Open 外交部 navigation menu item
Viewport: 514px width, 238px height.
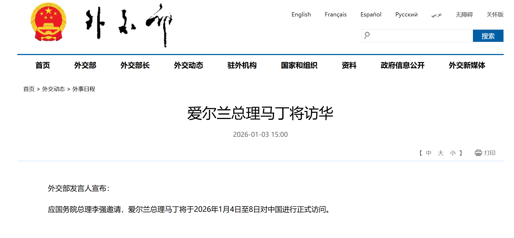(x=85, y=65)
